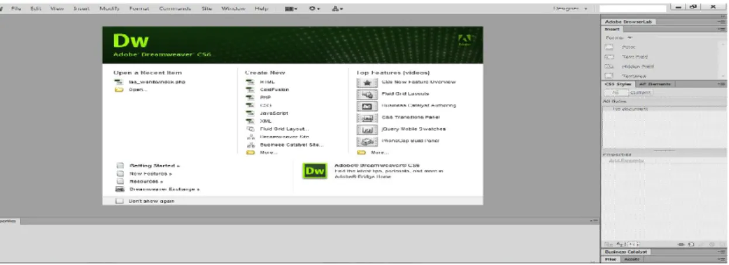Create a new XML document
Viewport: 729px width, 265px height.
click(x=266, y=121)
